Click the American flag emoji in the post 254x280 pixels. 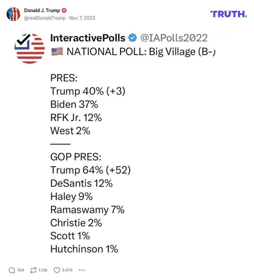tap(57, 52)
